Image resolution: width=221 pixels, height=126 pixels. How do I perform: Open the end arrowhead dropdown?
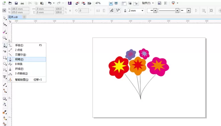coord(189,11)
